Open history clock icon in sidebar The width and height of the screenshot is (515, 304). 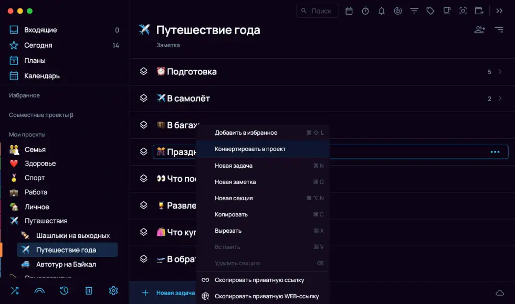[x=64, y=290]
